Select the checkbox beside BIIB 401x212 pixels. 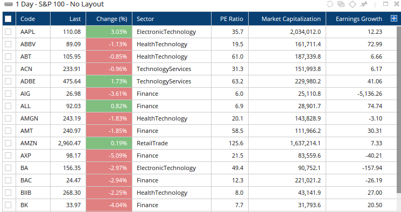coord(8,193)
